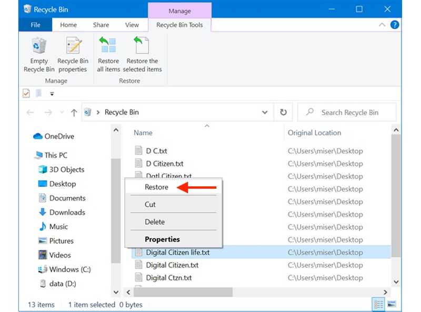
Task: Click the blue File button
Action: [x=35, y=25]
